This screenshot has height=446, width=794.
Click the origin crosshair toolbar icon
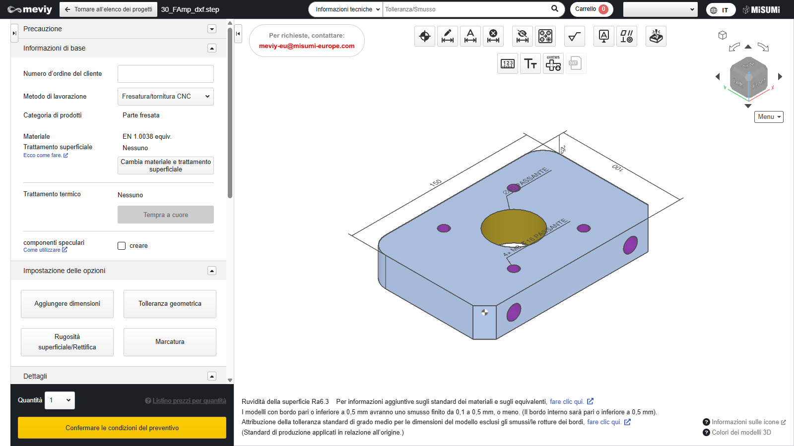click(425, 36)
